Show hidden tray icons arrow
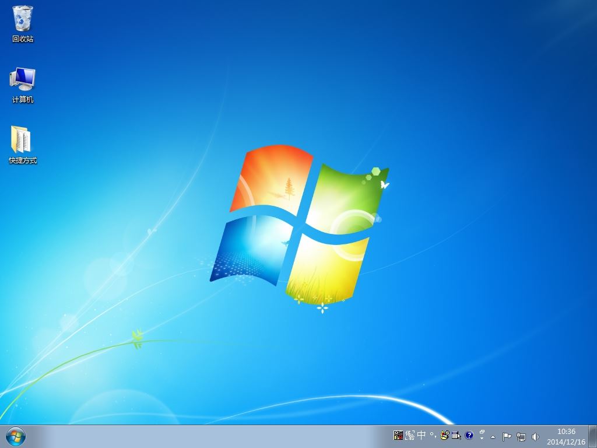The width and height of the screenshot is (597, 448). (x=493, y=437)
